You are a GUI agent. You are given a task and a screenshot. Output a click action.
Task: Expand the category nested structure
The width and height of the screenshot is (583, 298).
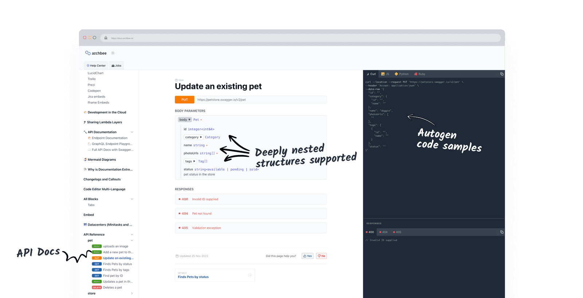pos(193,137)
